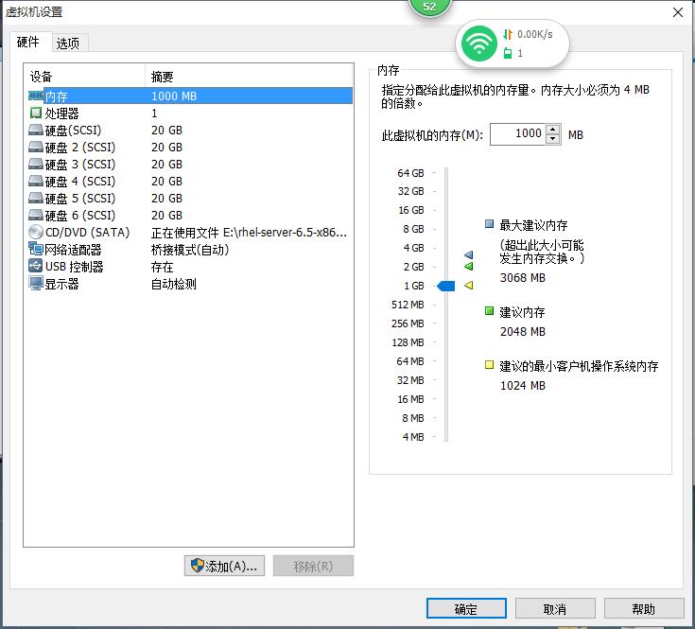Select 硬盘 5 (SCSI) in the list

click(190, 198)
